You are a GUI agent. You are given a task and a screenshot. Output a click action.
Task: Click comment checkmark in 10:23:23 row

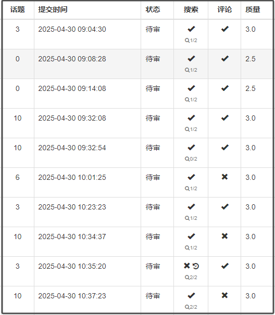pos(224,206)
